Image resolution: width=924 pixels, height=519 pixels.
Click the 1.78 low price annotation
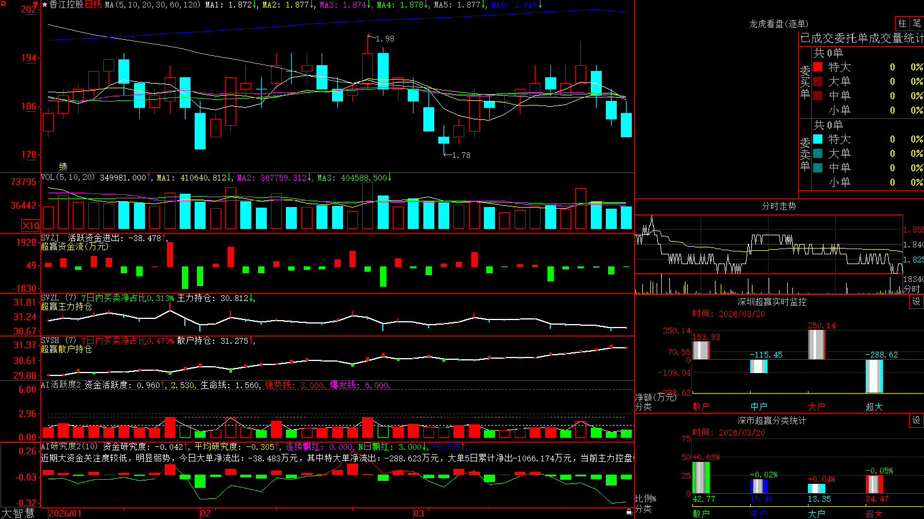coord(461,155)
